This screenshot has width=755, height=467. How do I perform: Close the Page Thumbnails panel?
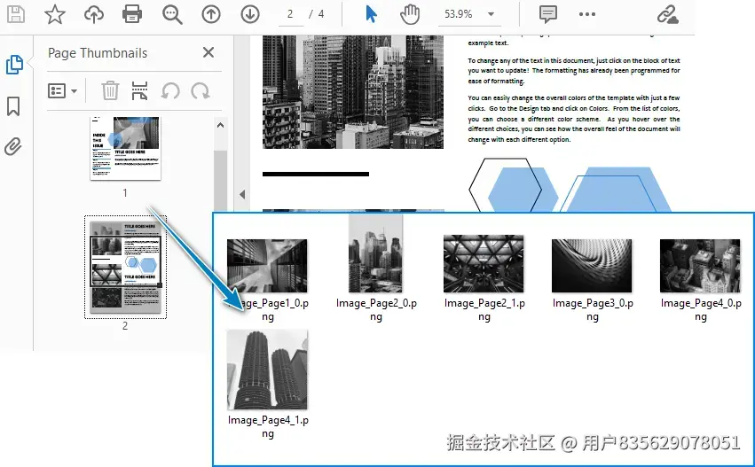point(208,53)
